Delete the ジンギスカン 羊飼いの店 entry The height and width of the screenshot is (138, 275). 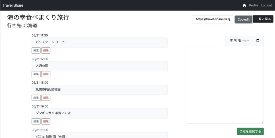pos(46,121)
